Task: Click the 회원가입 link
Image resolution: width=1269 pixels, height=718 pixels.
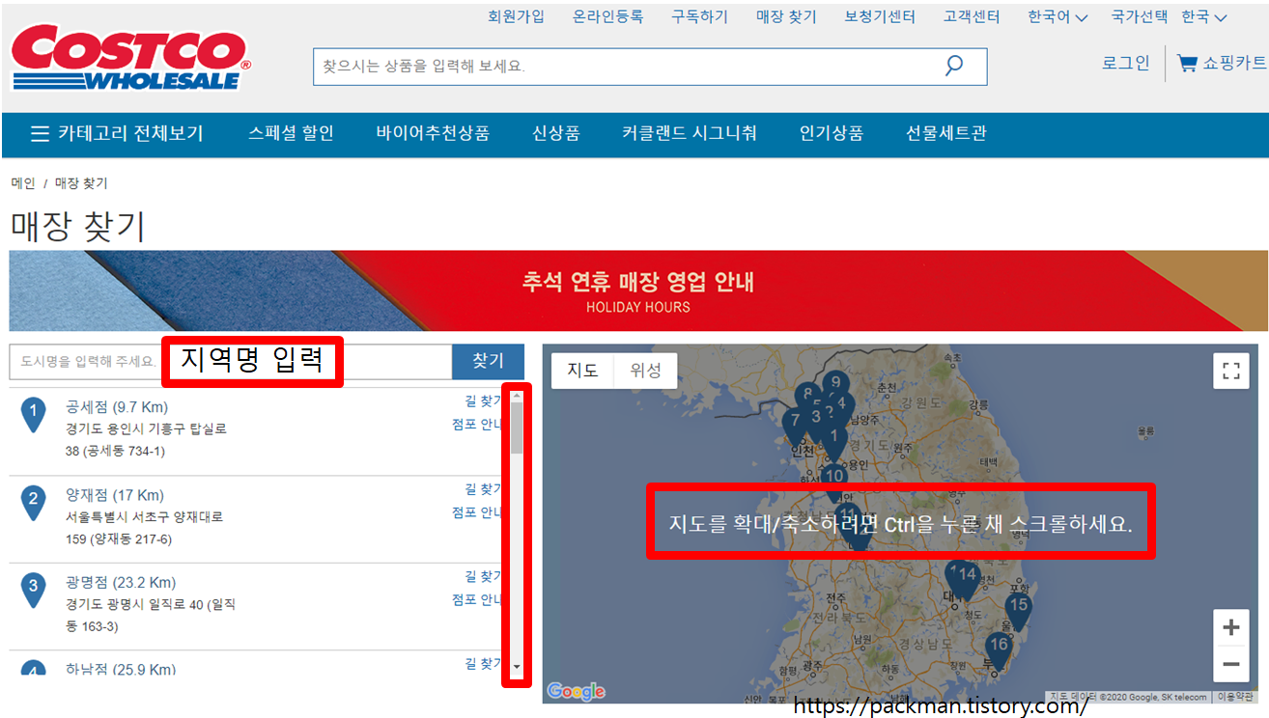Action: click(516, 16)
